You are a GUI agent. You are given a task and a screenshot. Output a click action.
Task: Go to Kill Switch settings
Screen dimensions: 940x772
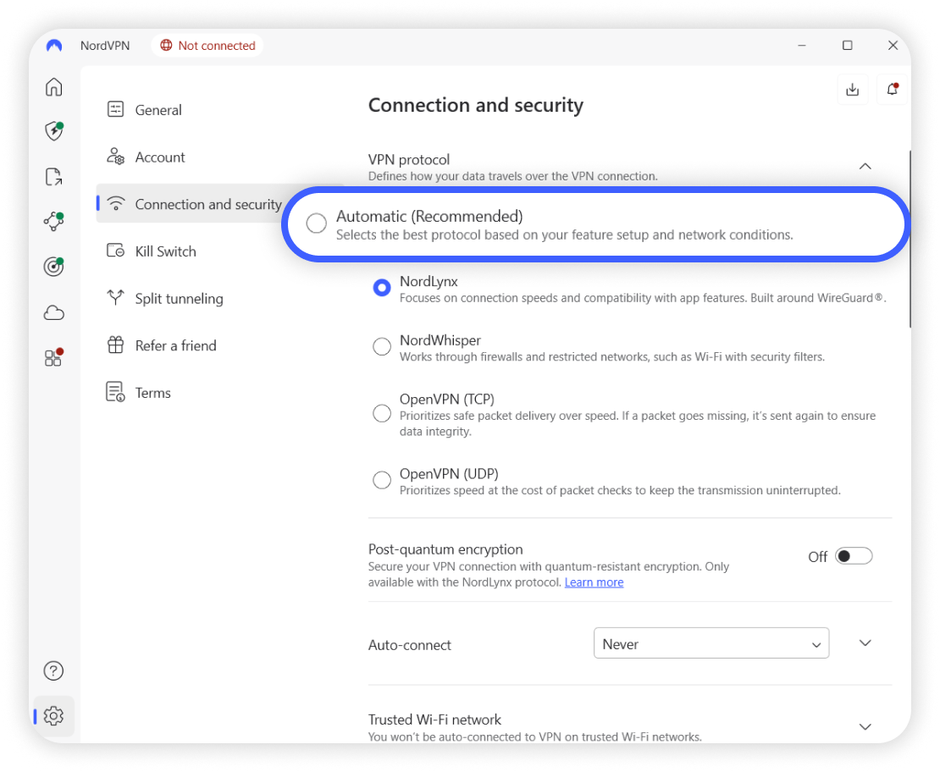click(165, 251)
